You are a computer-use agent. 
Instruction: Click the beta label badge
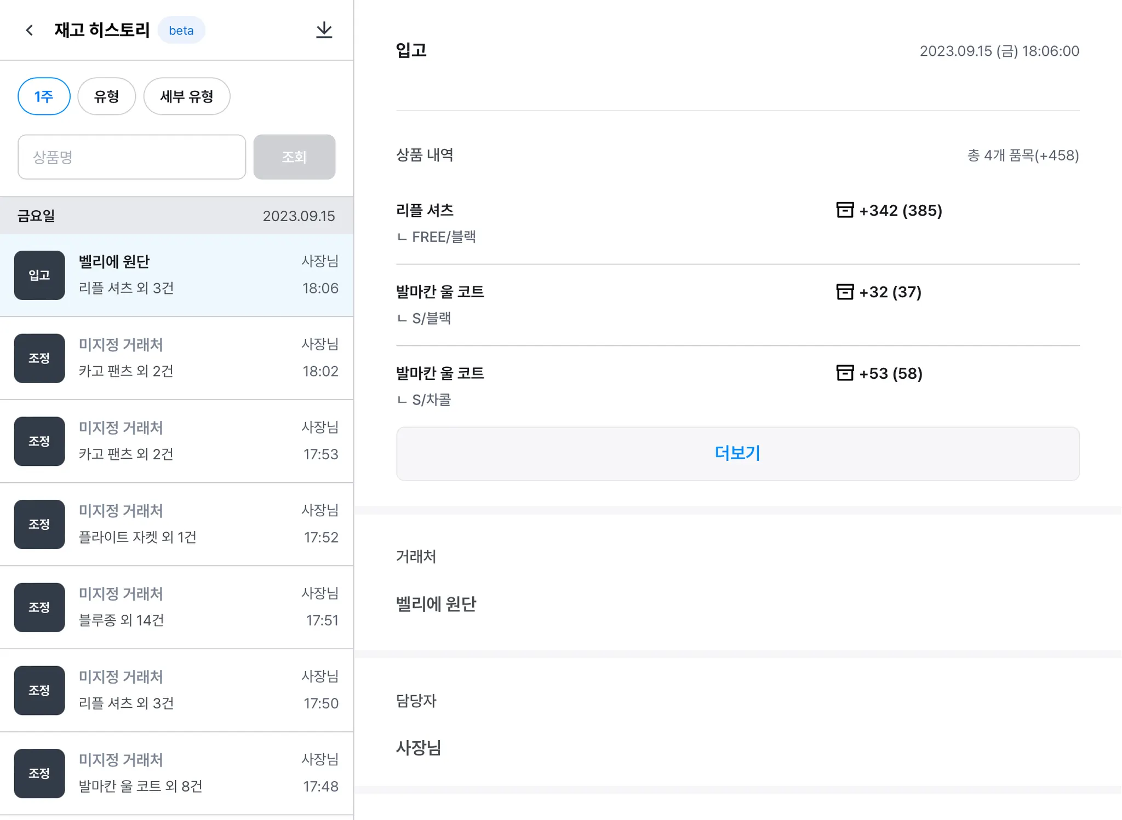click(181, 31)
